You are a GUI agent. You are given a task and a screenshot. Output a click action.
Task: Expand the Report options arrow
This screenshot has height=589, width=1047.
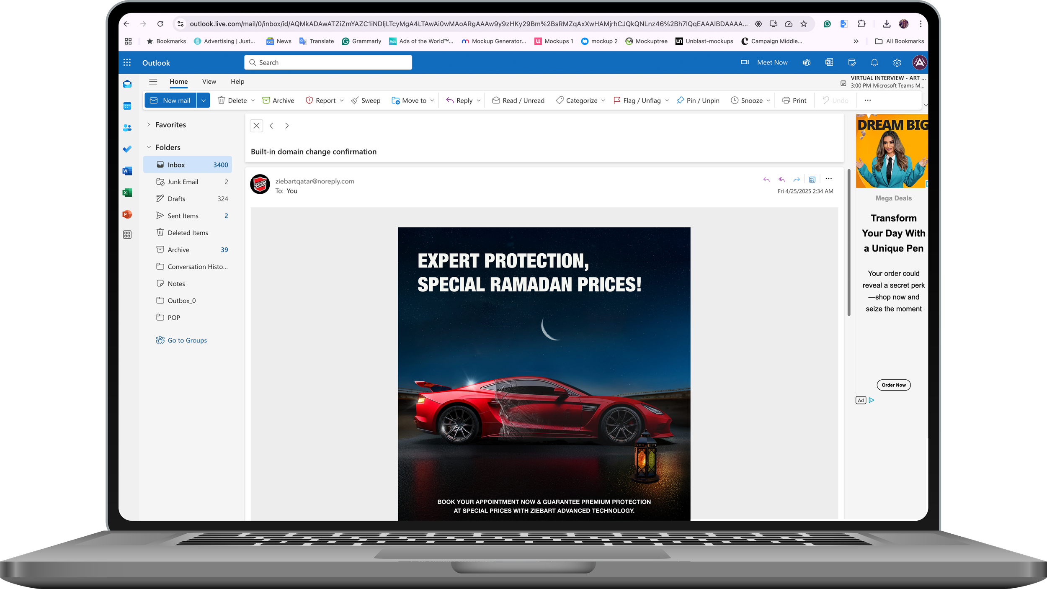[342, 100]
